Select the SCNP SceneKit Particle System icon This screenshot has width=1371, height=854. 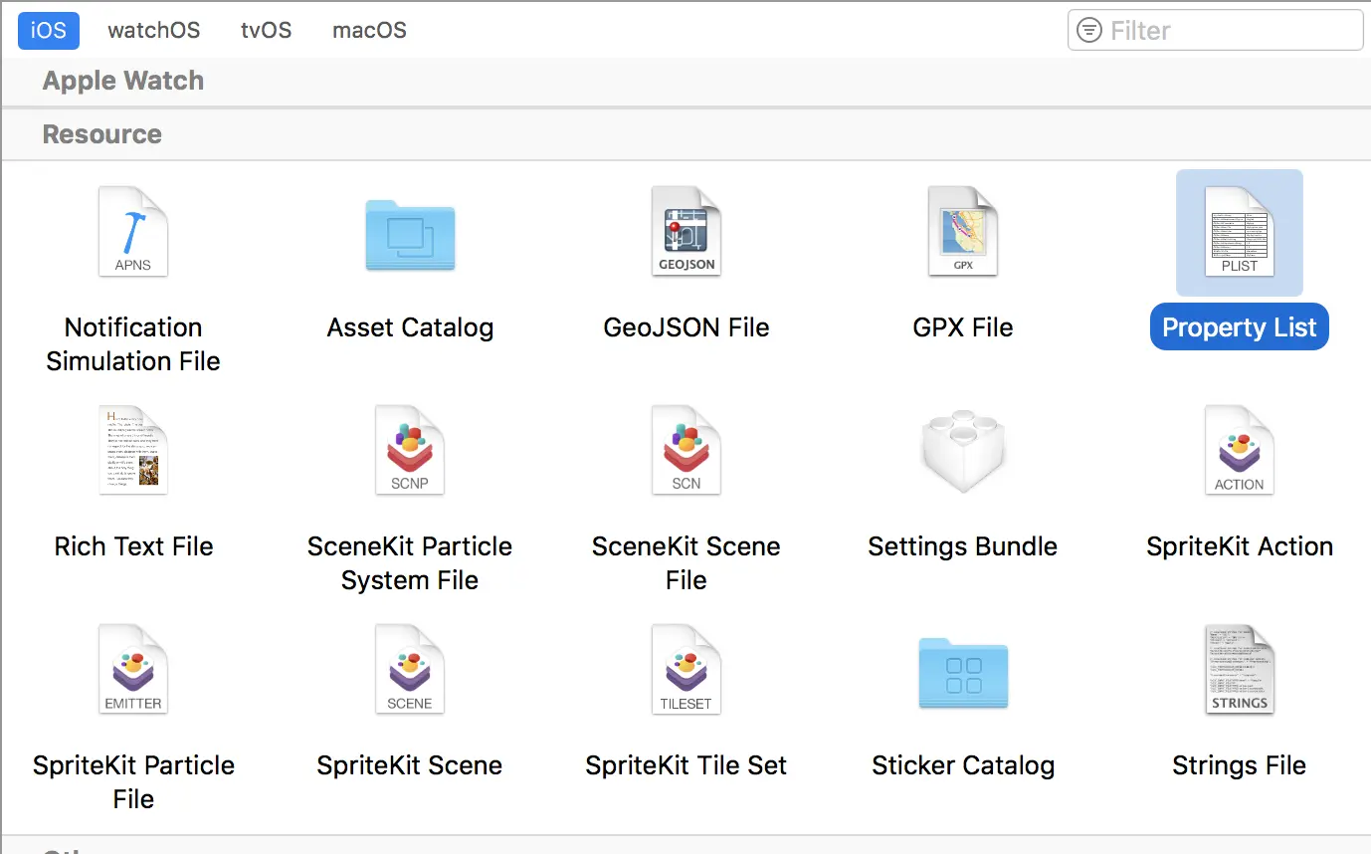click(410, 450)
